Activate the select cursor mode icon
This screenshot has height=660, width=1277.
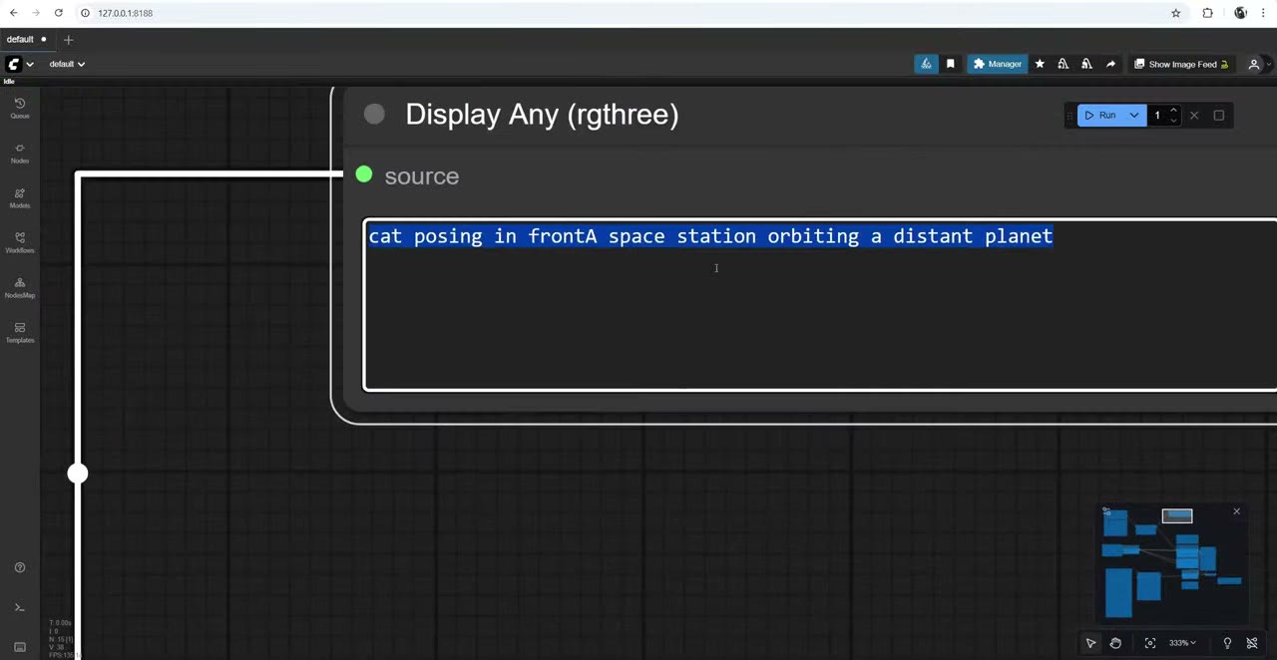[1090, 643]
